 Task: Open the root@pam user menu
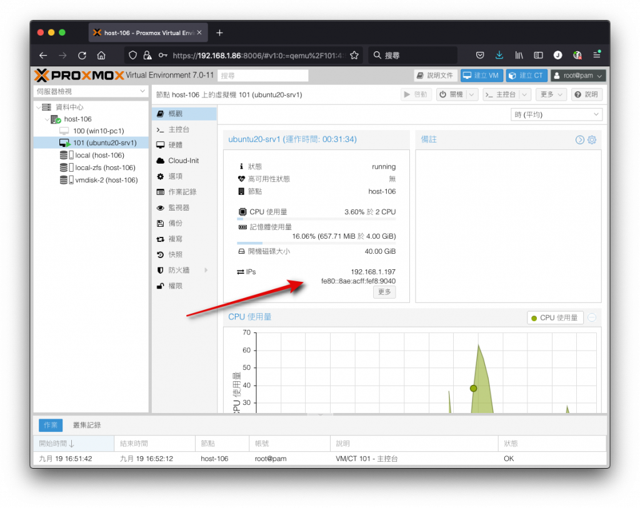point(578,76)
